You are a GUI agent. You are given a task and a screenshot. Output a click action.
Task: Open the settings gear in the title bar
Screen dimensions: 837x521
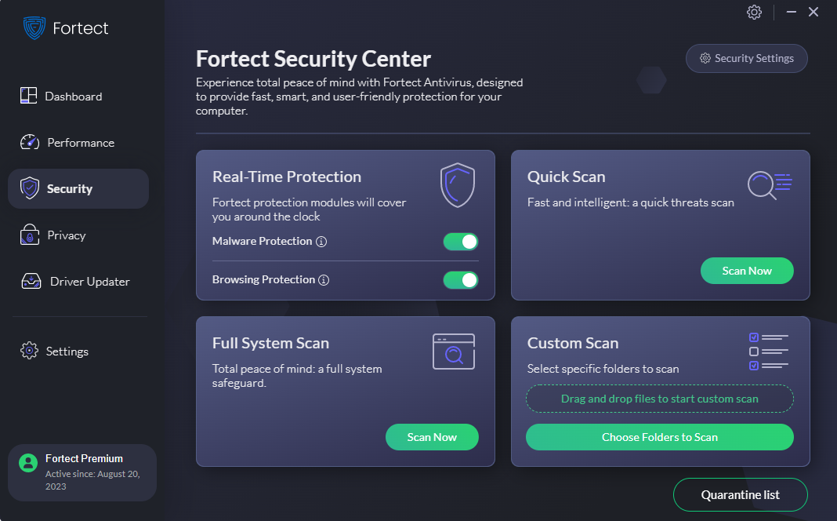click(x=754, y=12)
